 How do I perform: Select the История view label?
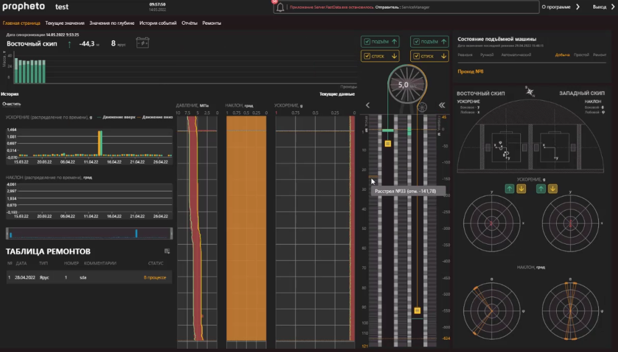[10, 94]
